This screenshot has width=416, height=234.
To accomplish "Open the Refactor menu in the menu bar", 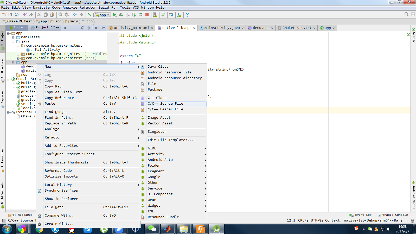I will [88, 8].
